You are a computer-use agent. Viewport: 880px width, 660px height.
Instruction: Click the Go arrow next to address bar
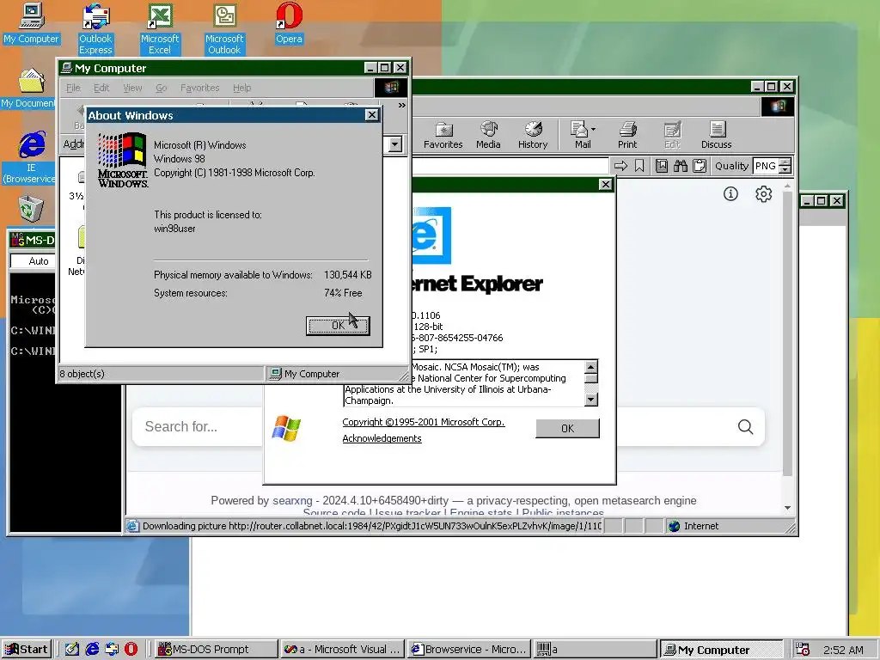(x=620, y=166)
